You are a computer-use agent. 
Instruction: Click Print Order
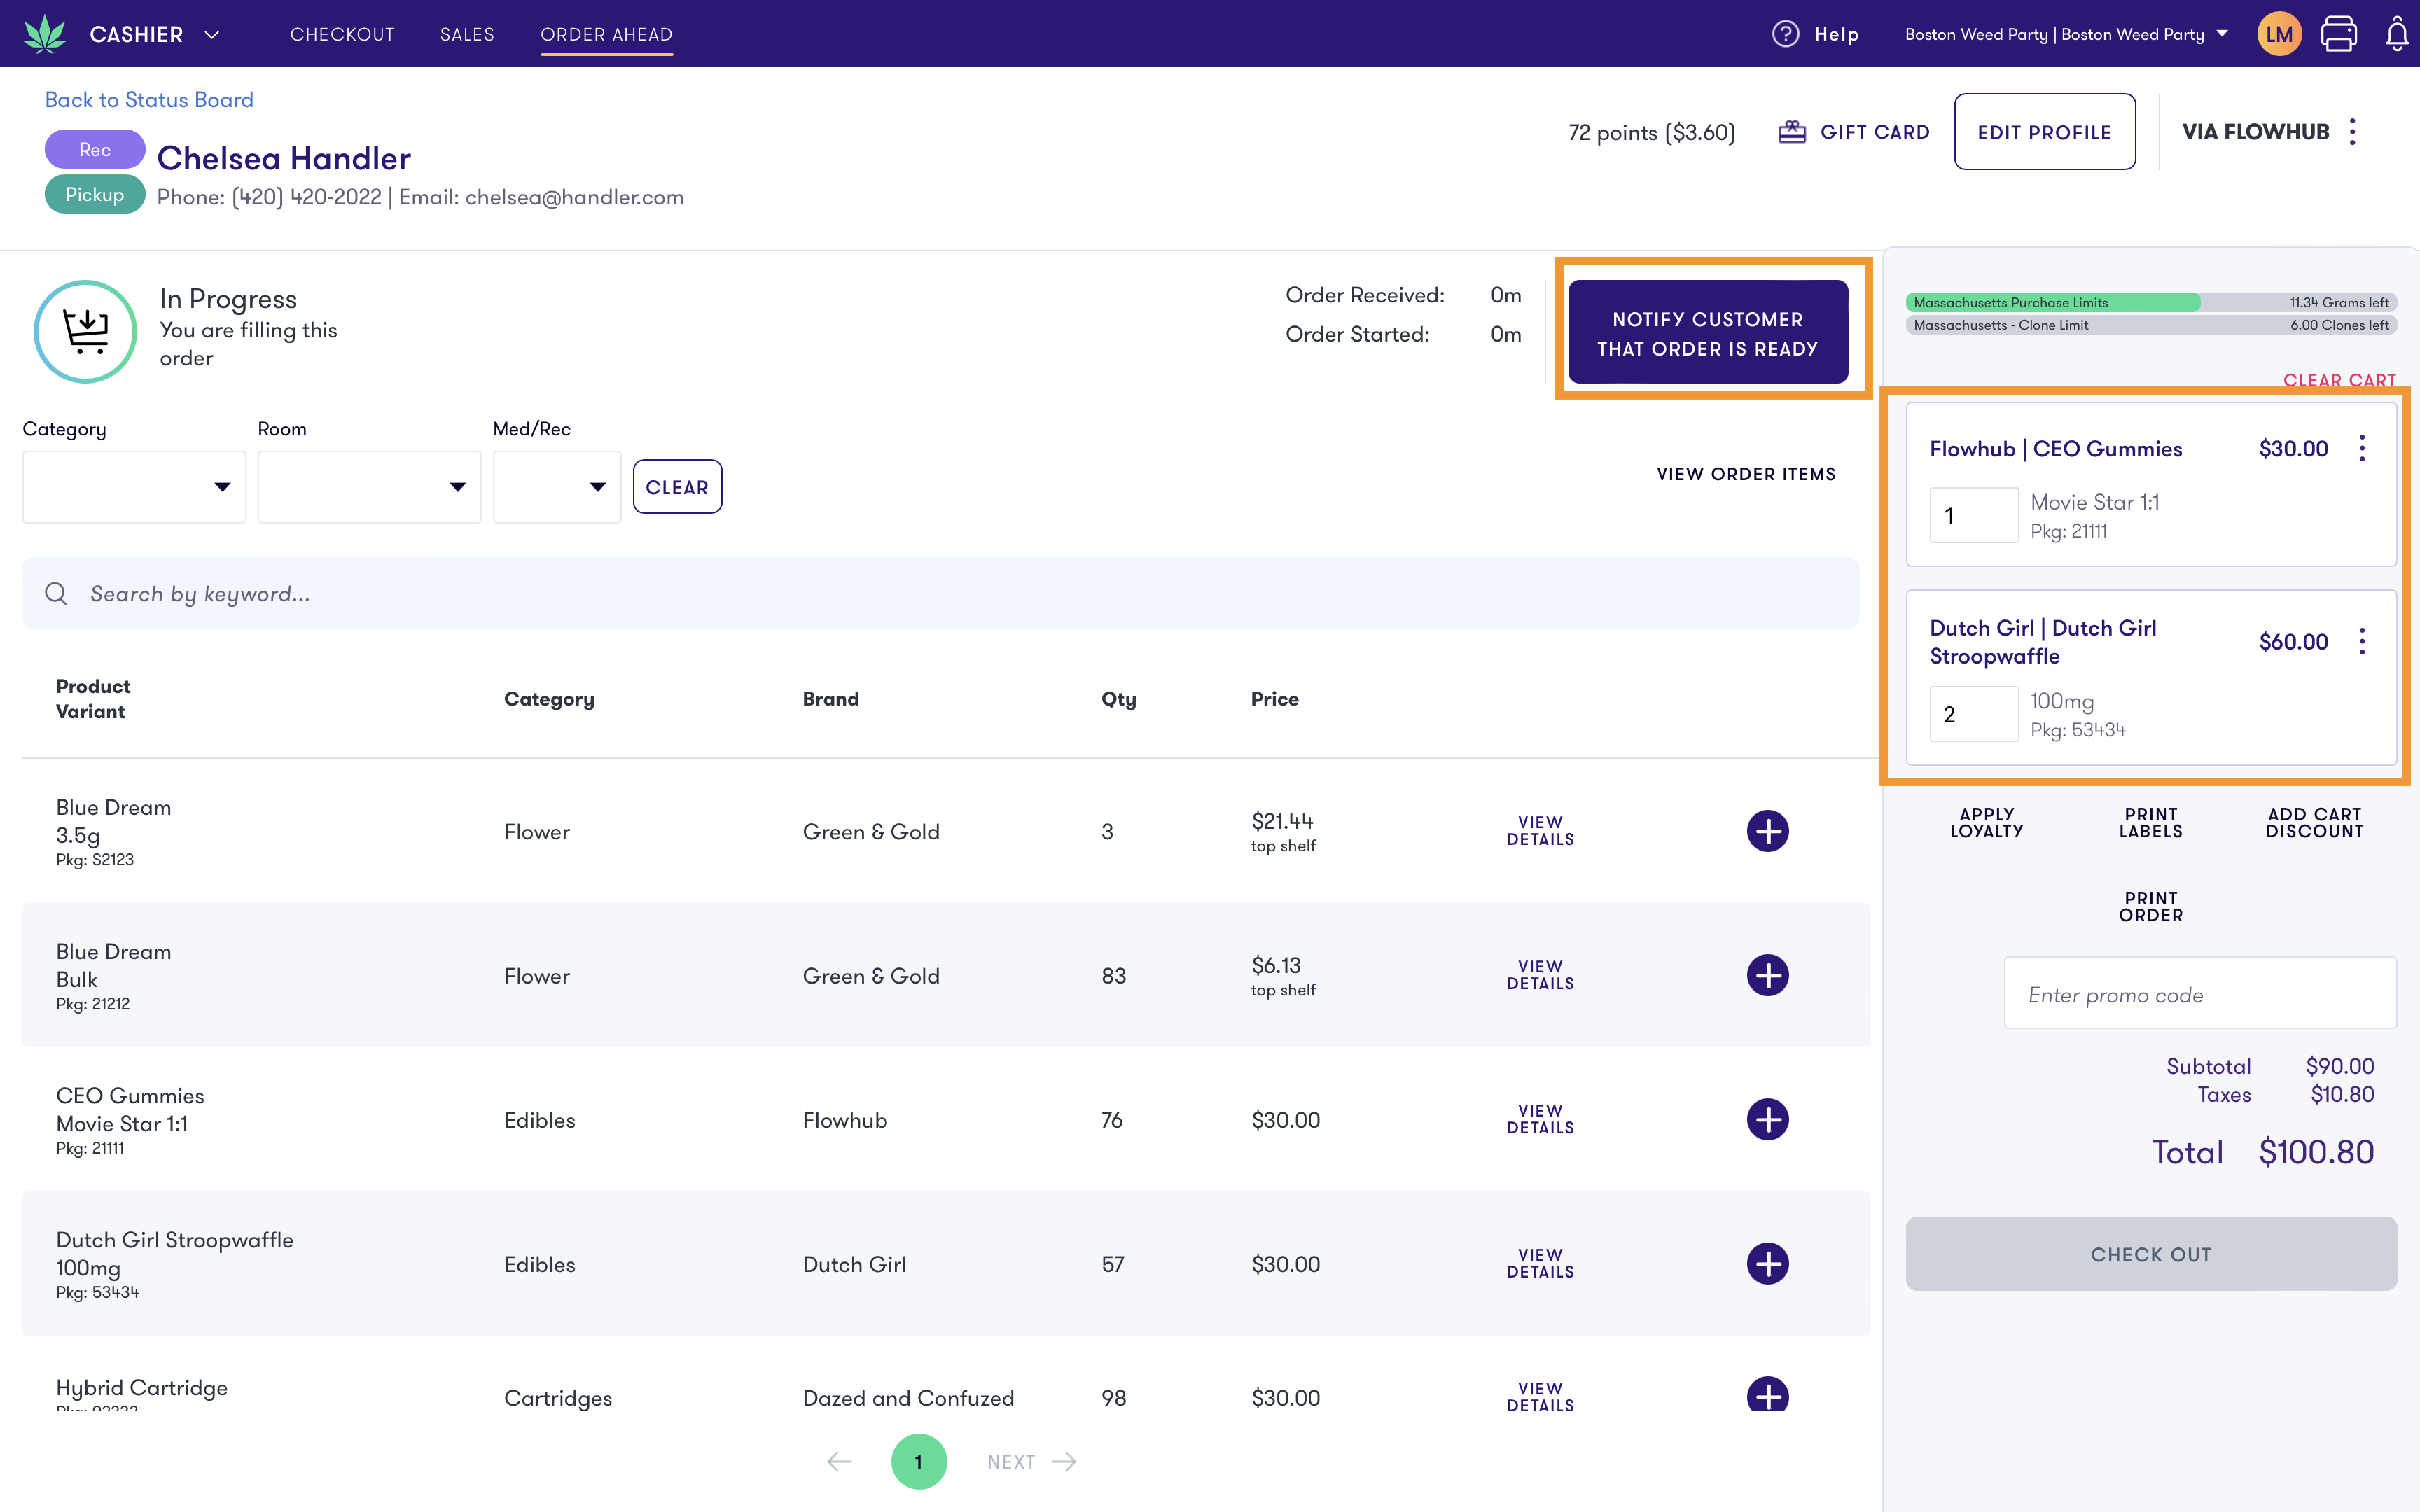coord(2150,907)
